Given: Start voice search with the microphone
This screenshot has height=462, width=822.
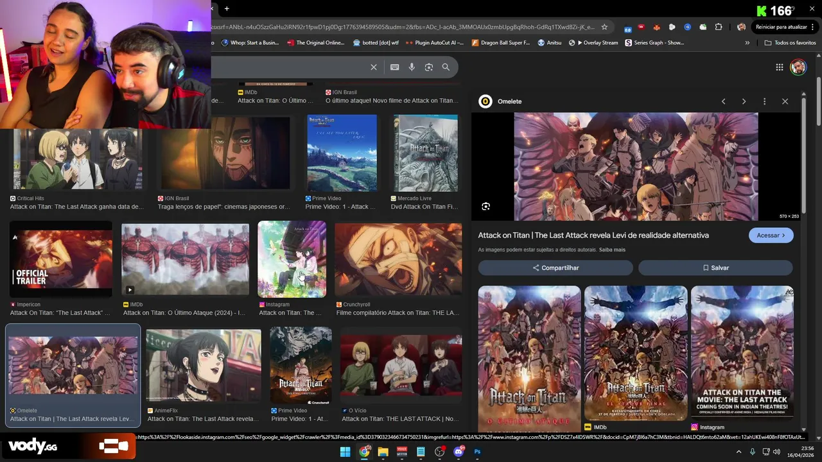Looking at the screenshot, I should [x=412, y=67].
